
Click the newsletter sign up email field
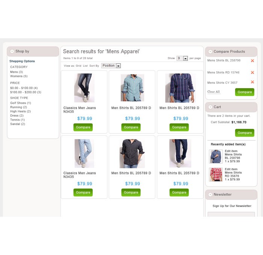[x=231, y=214]
